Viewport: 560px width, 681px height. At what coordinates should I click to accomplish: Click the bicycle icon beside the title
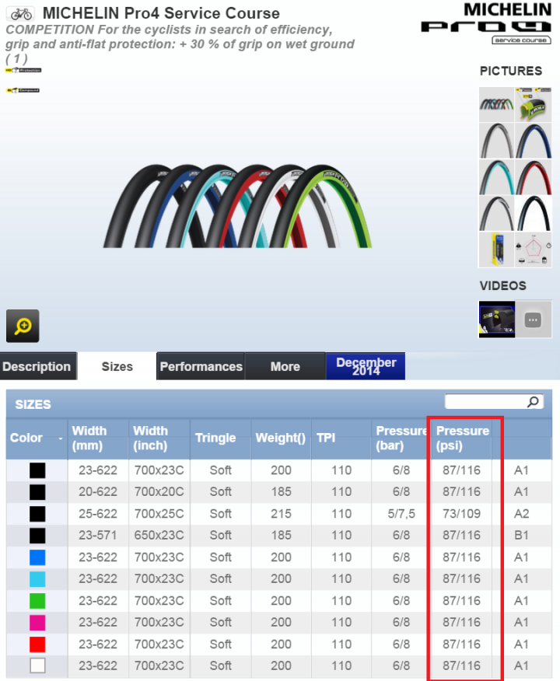click(21, 14)
